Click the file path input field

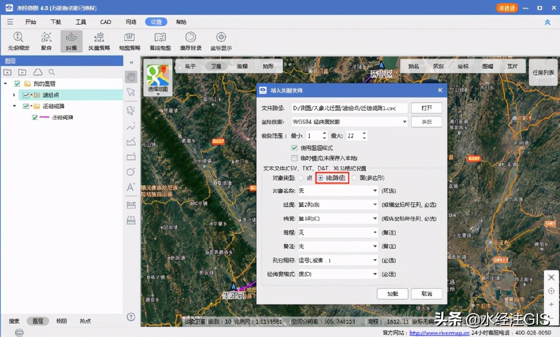(x=349, y=108)
